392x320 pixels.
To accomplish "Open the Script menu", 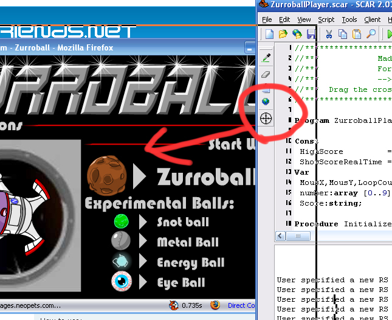I will click(326, 19).
